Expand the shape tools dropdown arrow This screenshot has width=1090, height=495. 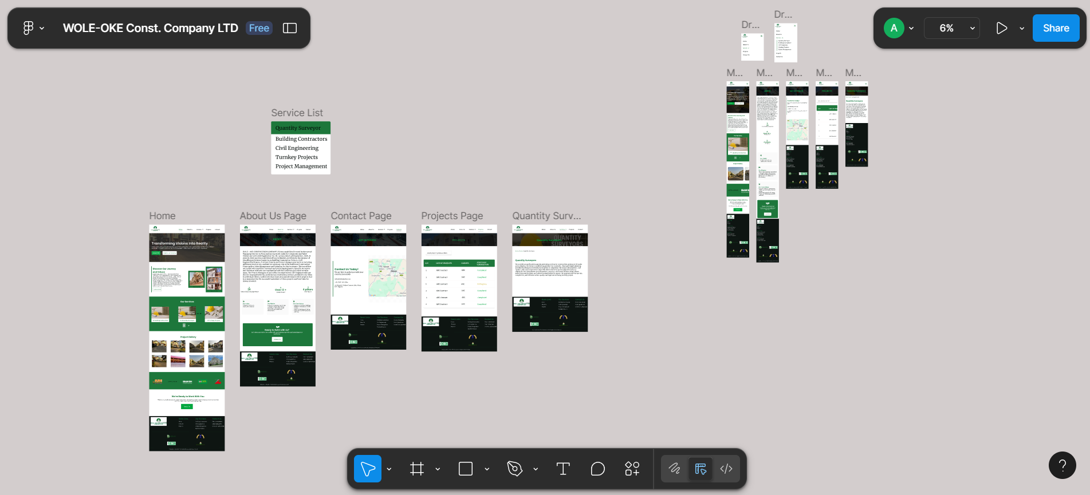pyautogui.click(x=487, y=469)
